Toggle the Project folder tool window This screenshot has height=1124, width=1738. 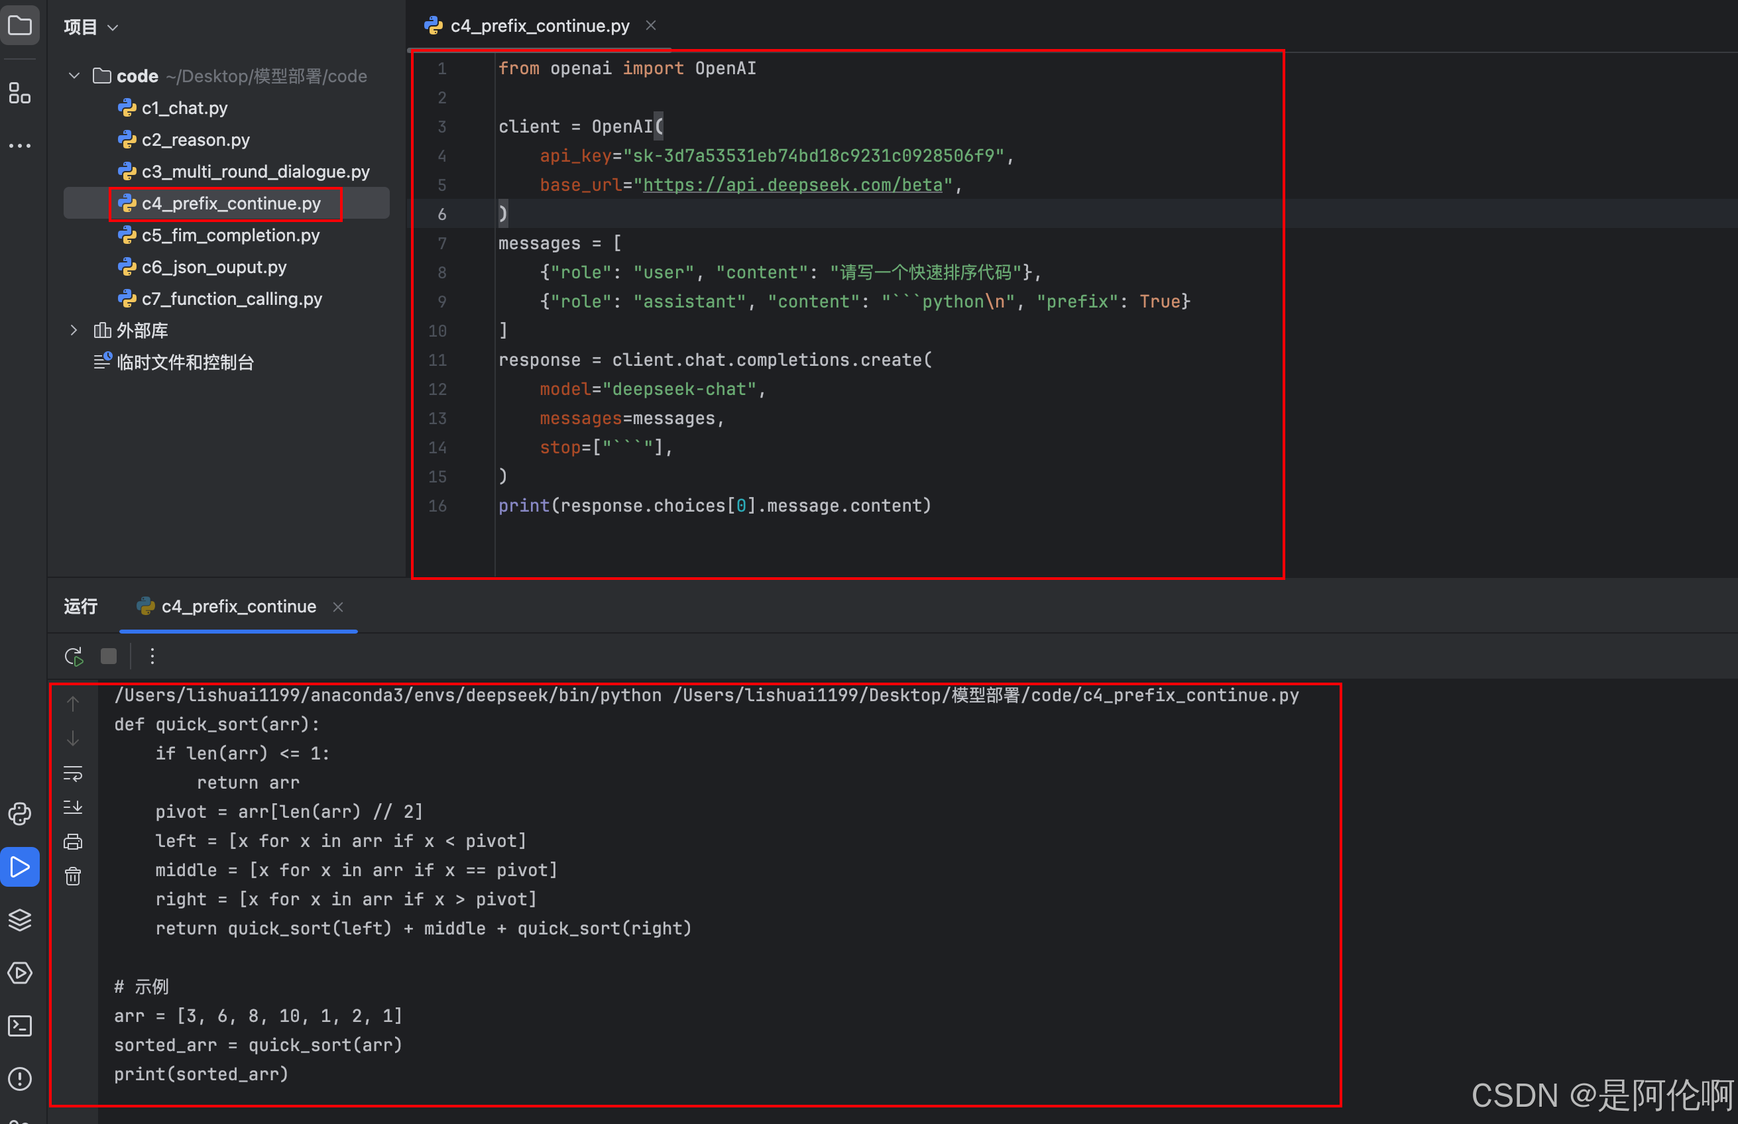pos(20,27)
